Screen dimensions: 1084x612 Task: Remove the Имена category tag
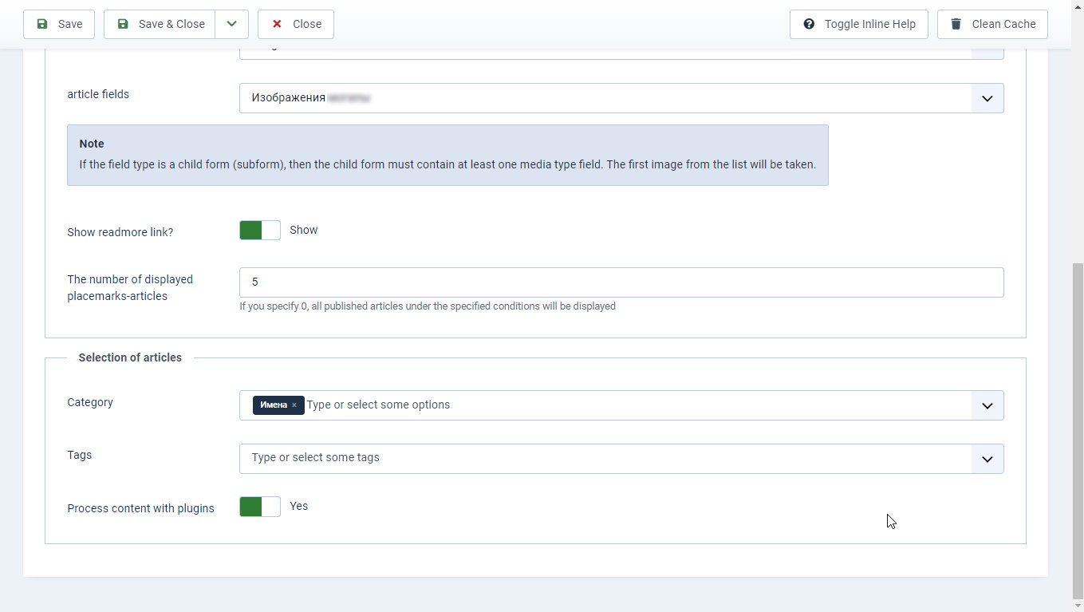point(294,405)
